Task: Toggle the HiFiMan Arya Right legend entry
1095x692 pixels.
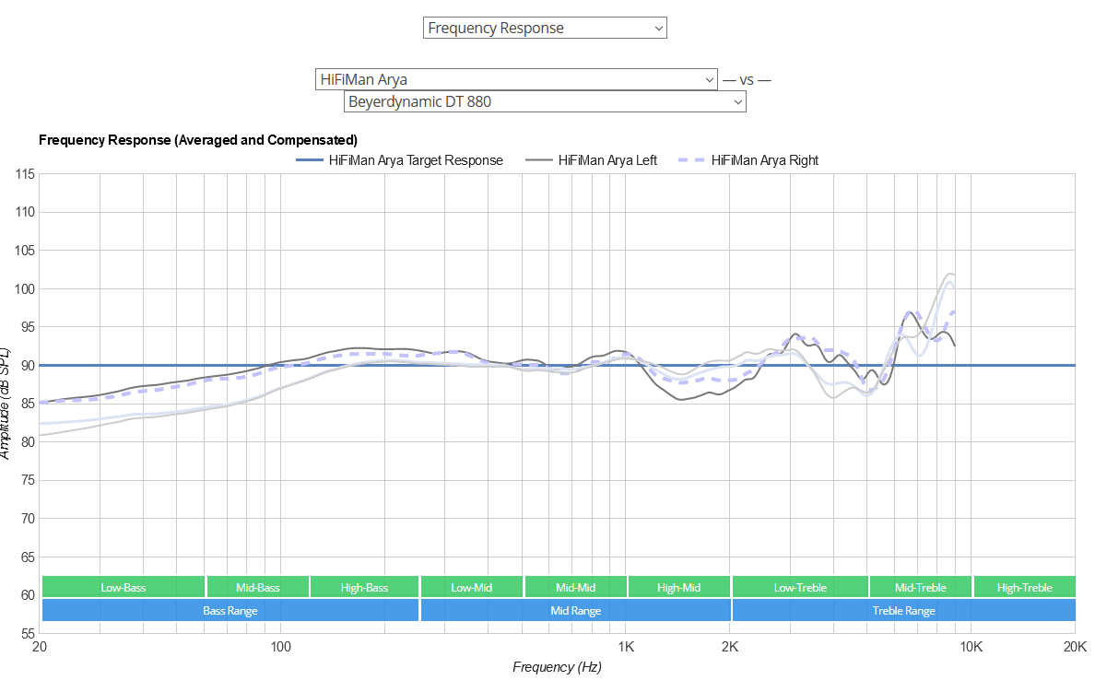Action: tap(748, 160)
